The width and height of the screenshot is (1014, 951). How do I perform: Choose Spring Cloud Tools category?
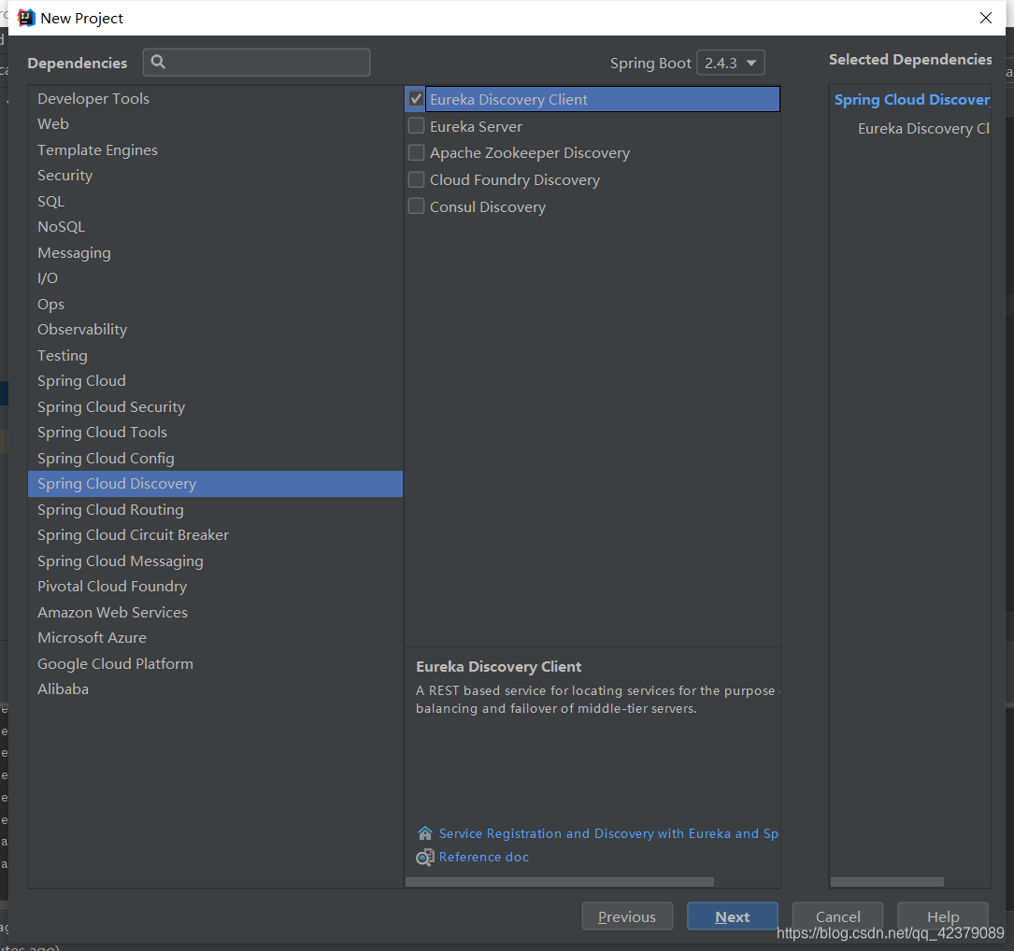pos(215,432)
